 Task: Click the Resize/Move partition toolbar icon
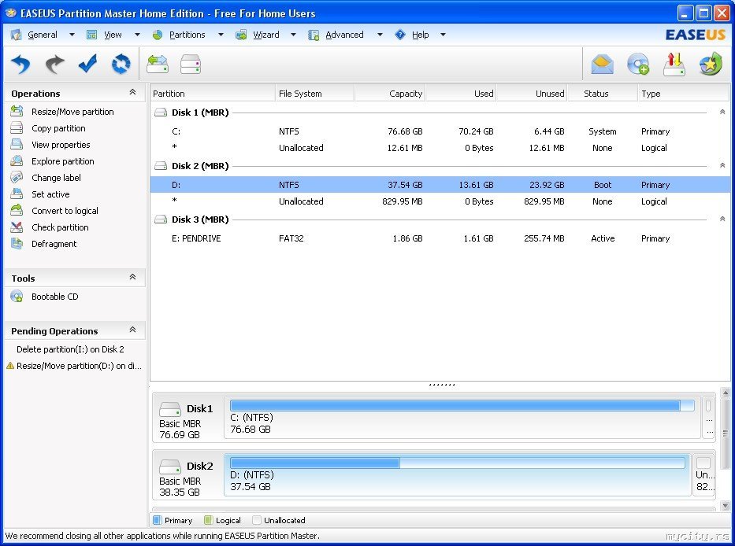pos(158,64)
